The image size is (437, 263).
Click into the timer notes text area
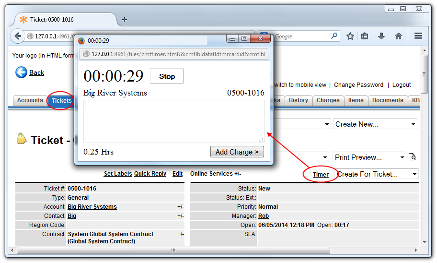click(x=173, y=121)
